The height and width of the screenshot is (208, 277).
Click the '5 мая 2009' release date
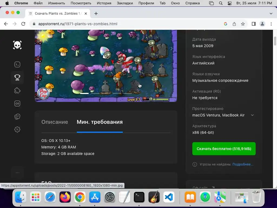pyautogui.click(x=203, y=46)
